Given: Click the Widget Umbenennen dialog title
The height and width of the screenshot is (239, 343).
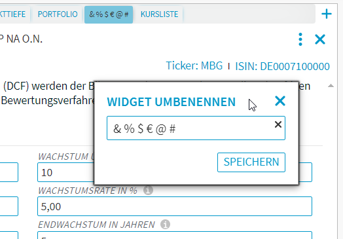Looking at the screenshot, I should [x=171, y=101].
